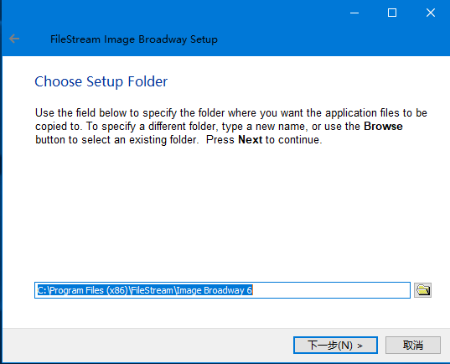This screenshot has height=364, width=450.
Task: Close the FileStream setup window
Action: [431, 13]
